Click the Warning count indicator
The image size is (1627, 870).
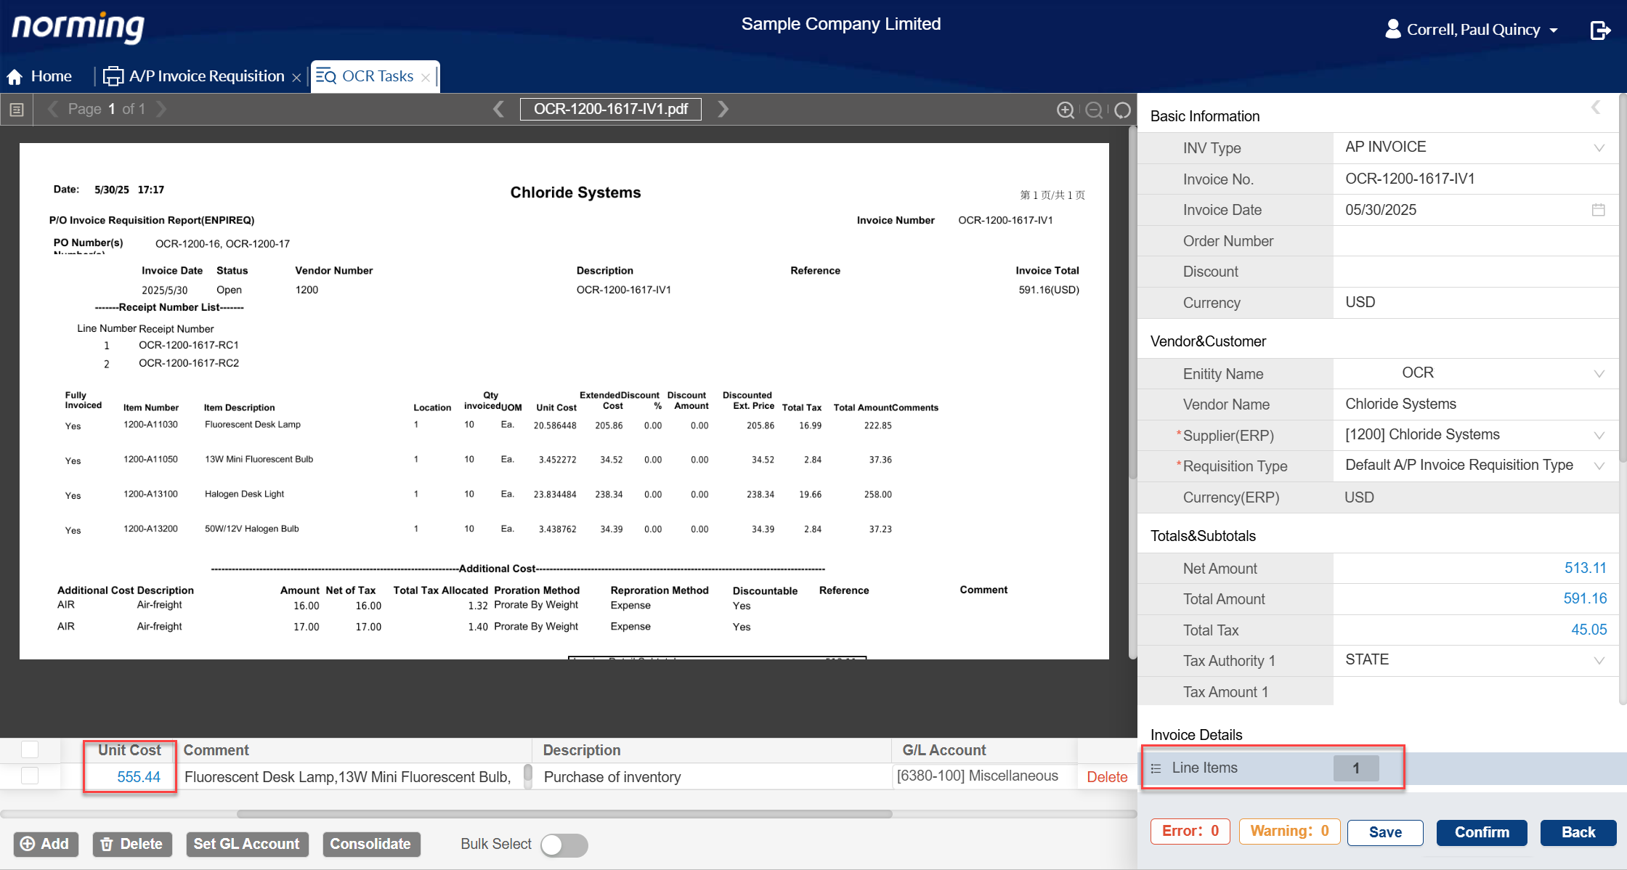click(1289, 832)
